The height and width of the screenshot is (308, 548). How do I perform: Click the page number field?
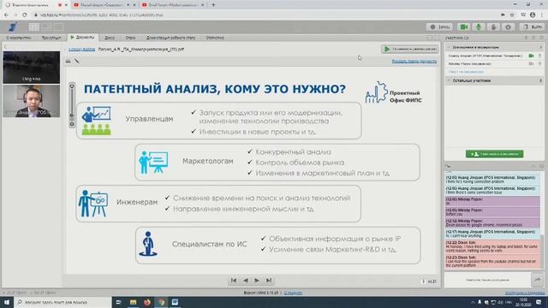click(423, 281)
